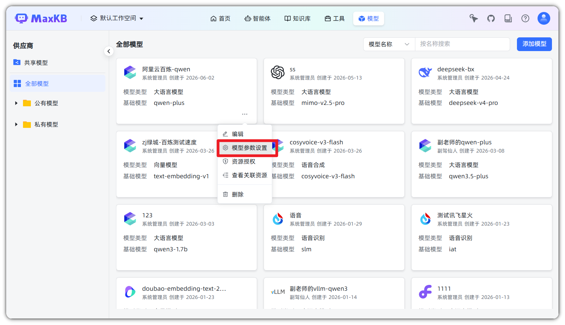Click the 副老师的qwen-plus model icon
Viewport: 565px width, 325px height.
coord(425,145)
